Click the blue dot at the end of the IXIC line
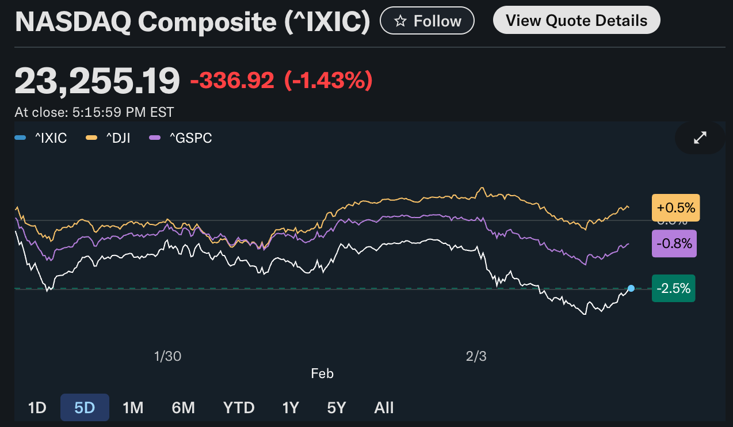This screenshot has height=427, width=733. click(631, 288)
